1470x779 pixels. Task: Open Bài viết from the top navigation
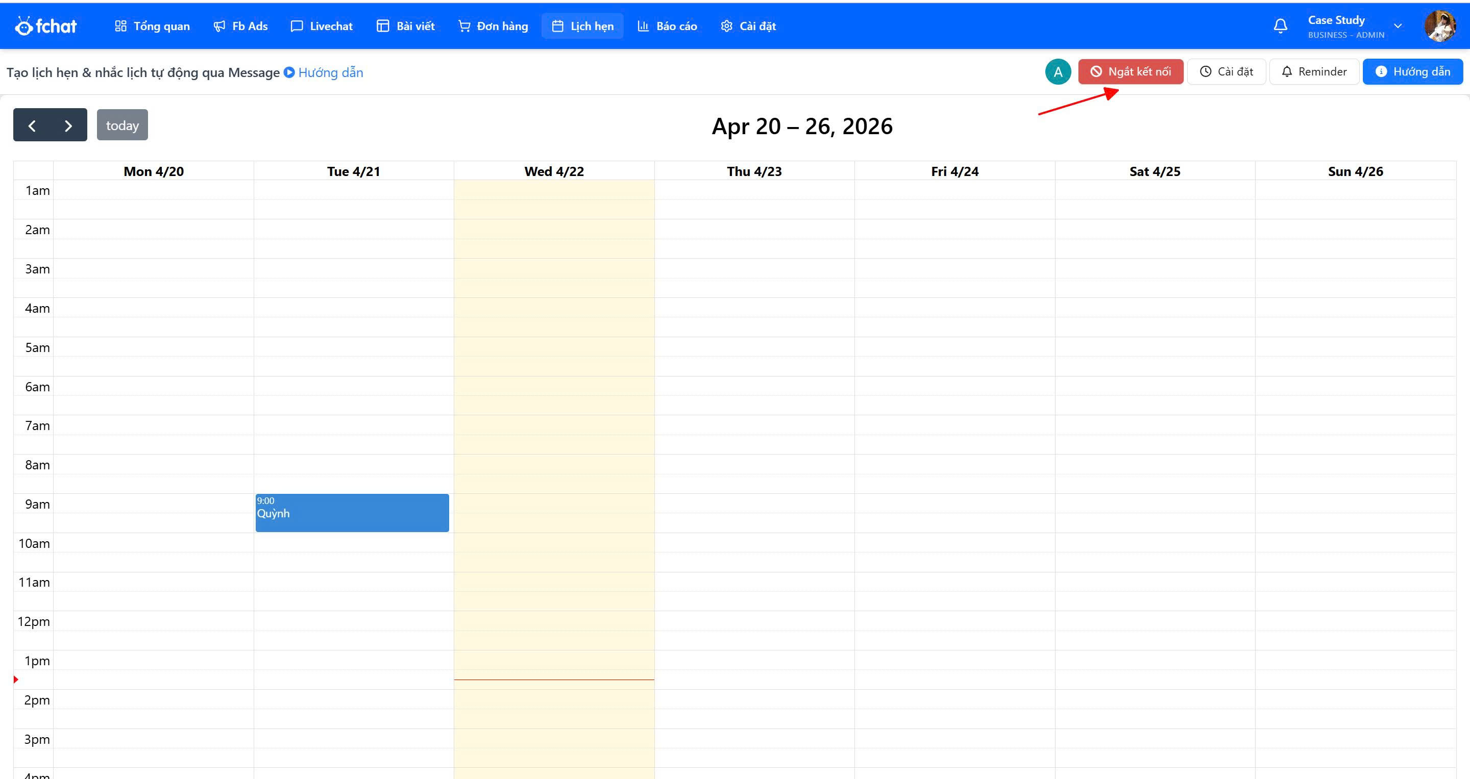coord(405,26)
